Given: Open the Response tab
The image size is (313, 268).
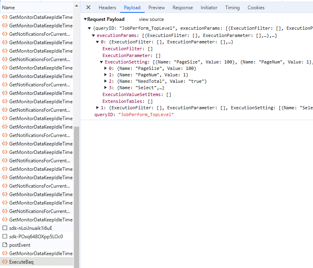Looking at the screenshot, I should [x=183, y=8].
